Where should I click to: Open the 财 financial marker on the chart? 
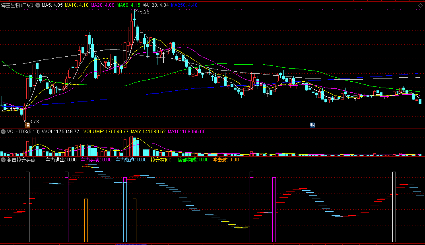tap(312, 125)
